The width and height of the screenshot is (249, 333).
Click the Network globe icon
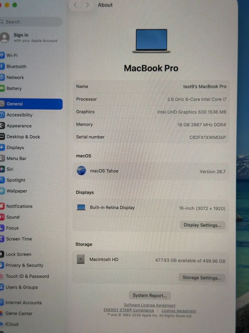click(x=2, y=77)
